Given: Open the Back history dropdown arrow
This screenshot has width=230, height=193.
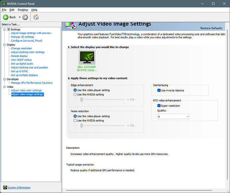Looking at the screenshot, I should (20, 17).
